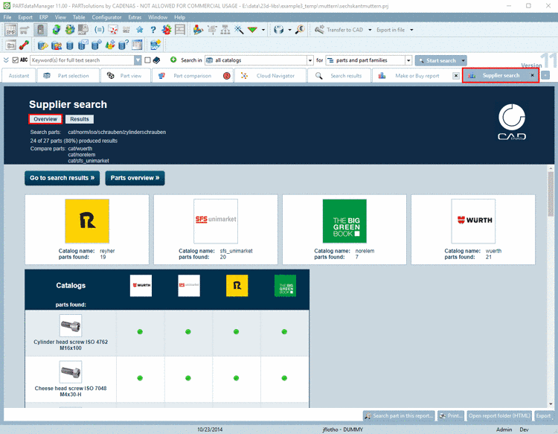
Task: Click the grey shopping cart toolbar icon
Action: 25,30
